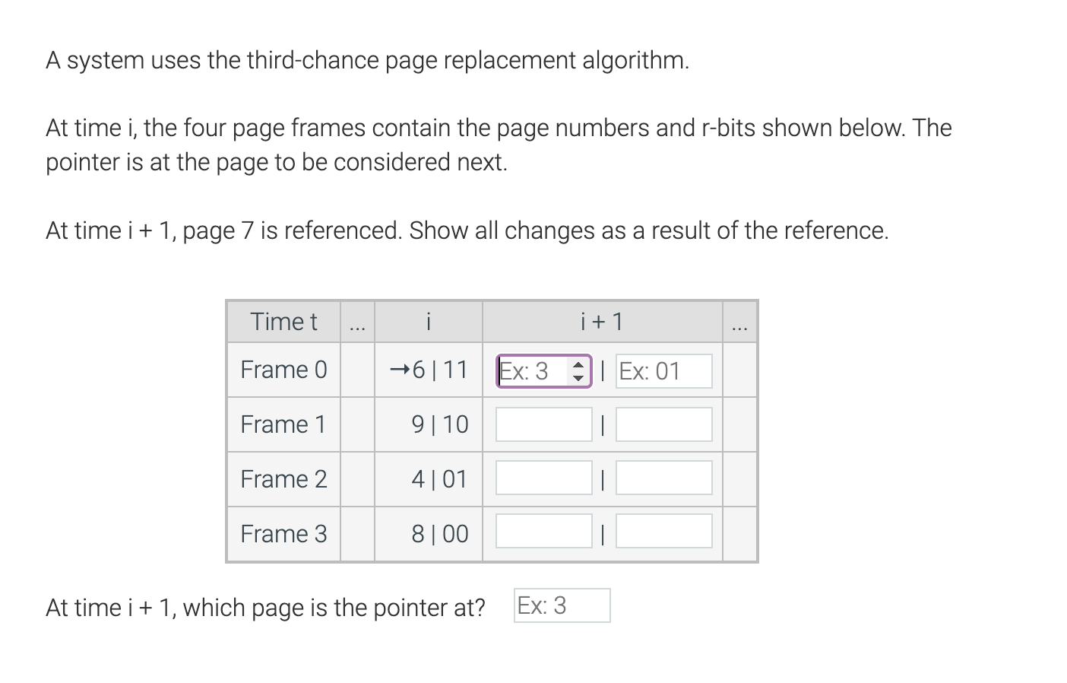Screen dimensions: 1067x683
Task: Click the ellipsis in the rightmost header column
Action: tap(739, 327)
